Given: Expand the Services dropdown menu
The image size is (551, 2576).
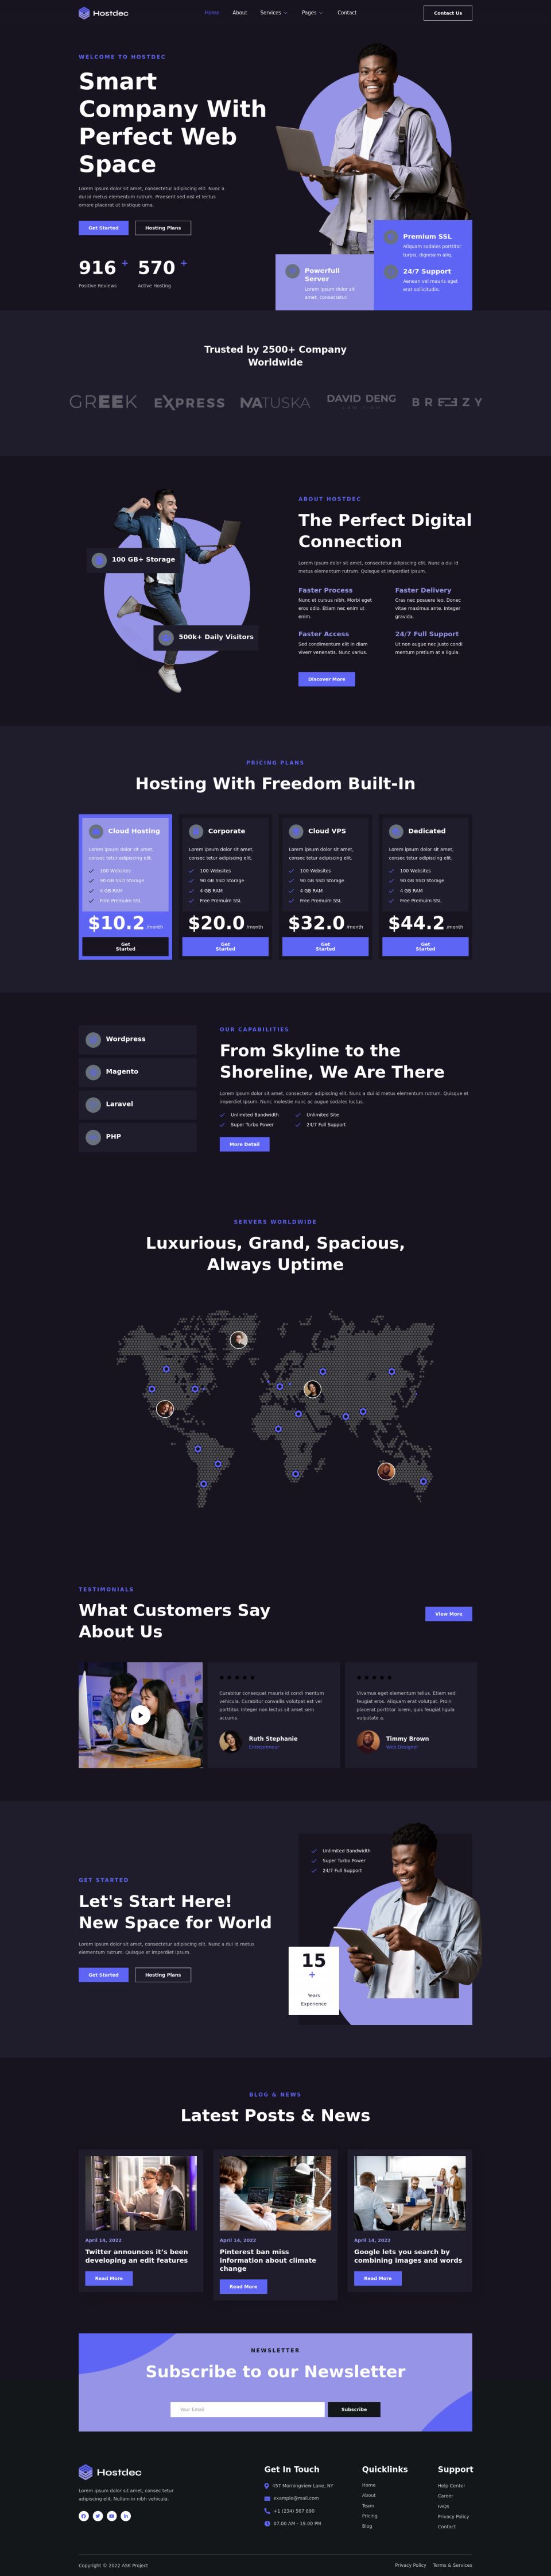Looking at the screenshot, I should click(273, 13).
